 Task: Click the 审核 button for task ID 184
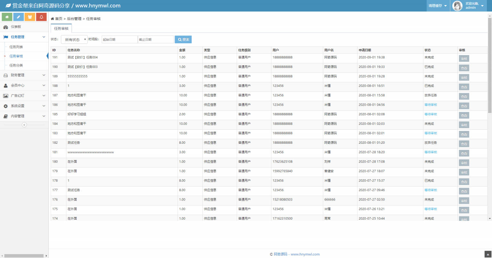pyautogui.click(x=464, y=125)
